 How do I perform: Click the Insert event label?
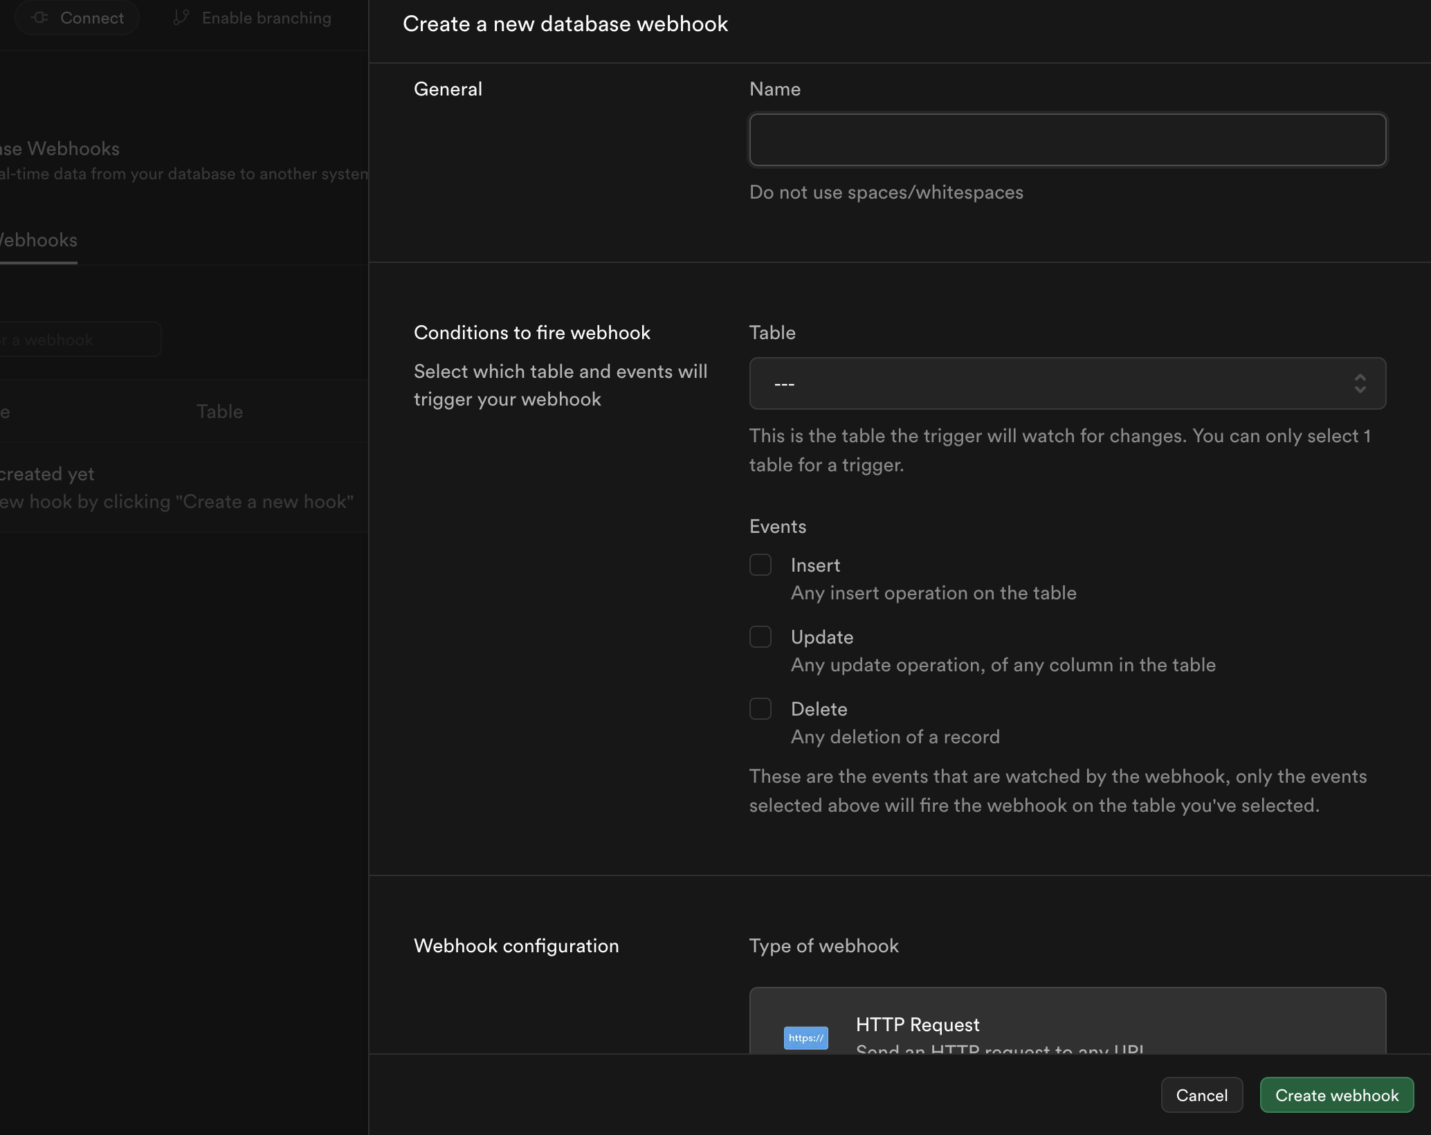tap(815, 565)
